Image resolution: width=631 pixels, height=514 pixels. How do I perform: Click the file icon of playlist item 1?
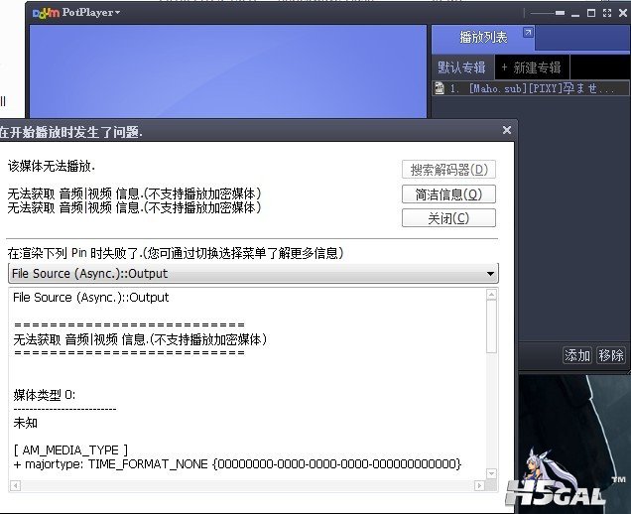point(439,88)
